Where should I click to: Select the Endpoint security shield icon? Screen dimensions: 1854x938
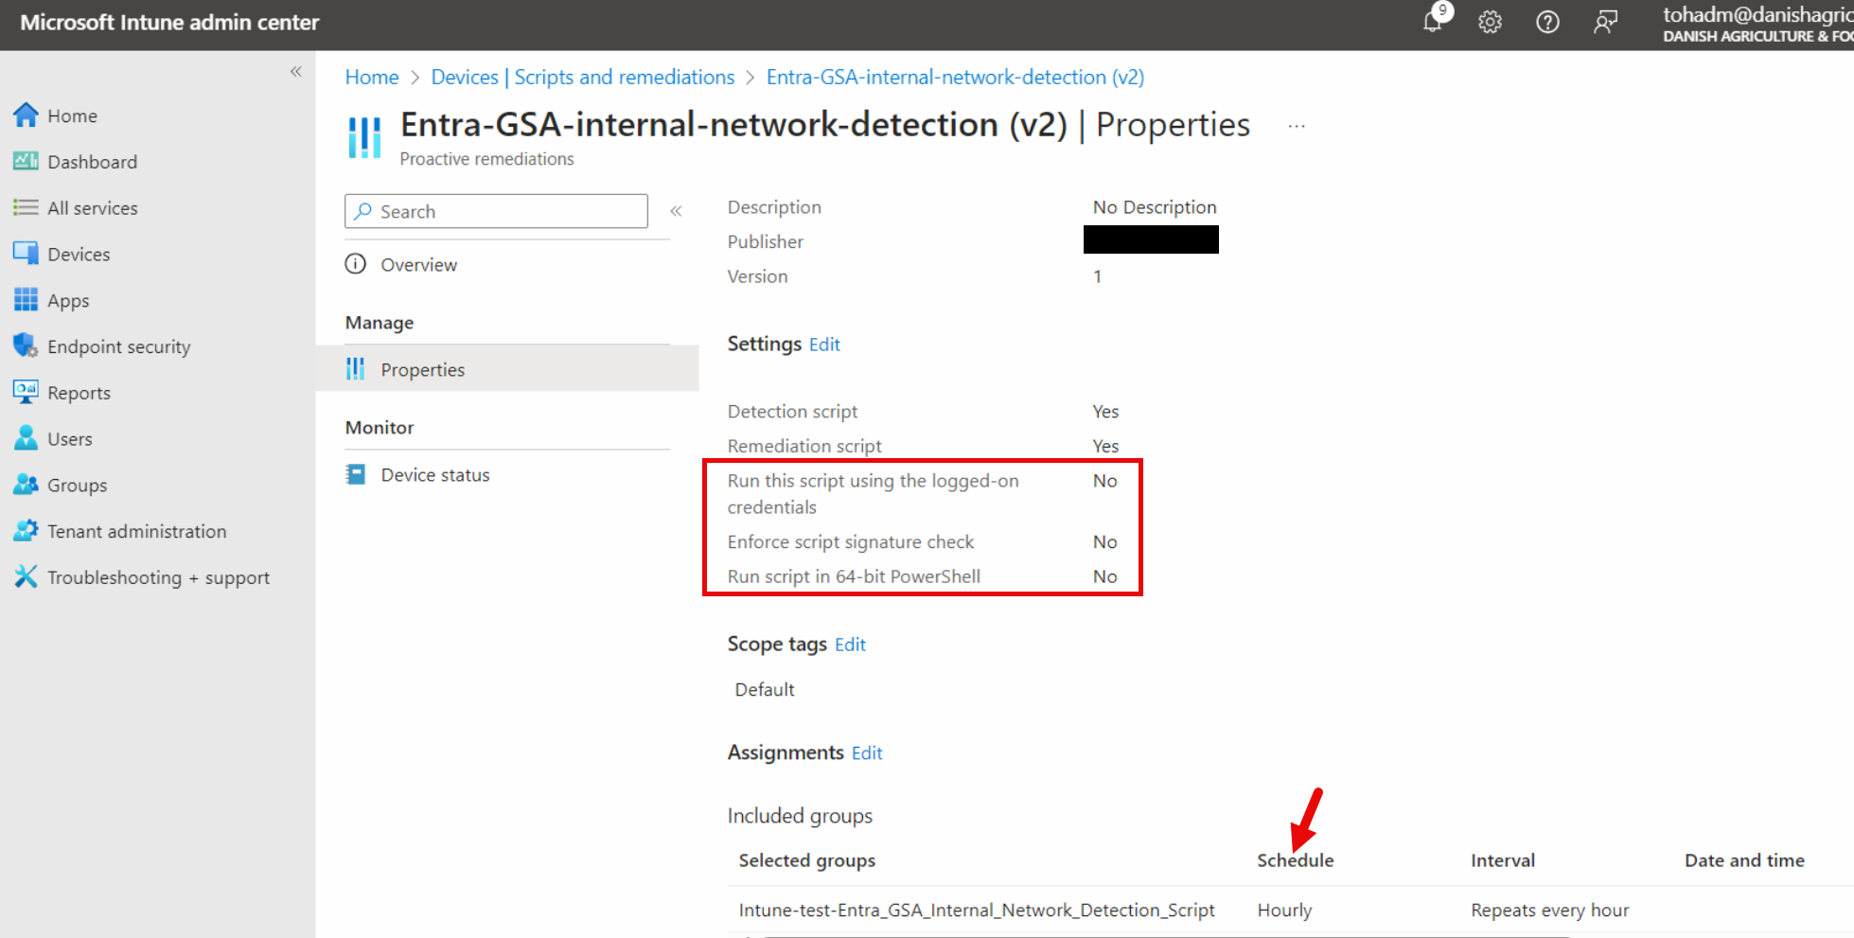coord(26,345)
